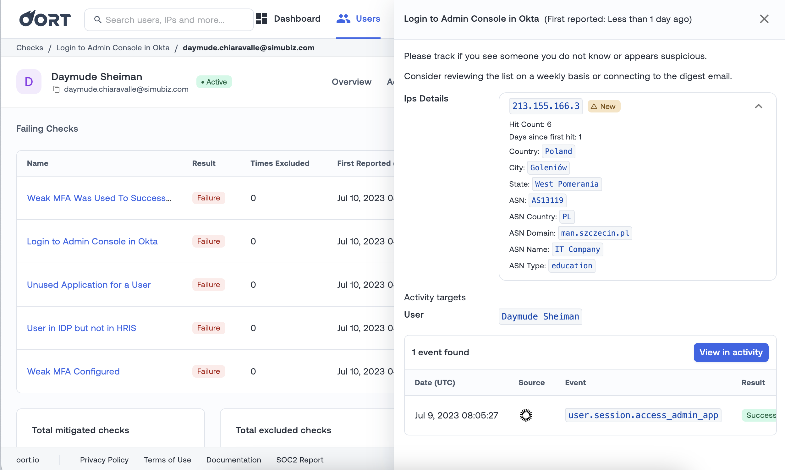Click the search magnifier icon
This screenshot has height=470, width=785.
[x=97, y=20]
